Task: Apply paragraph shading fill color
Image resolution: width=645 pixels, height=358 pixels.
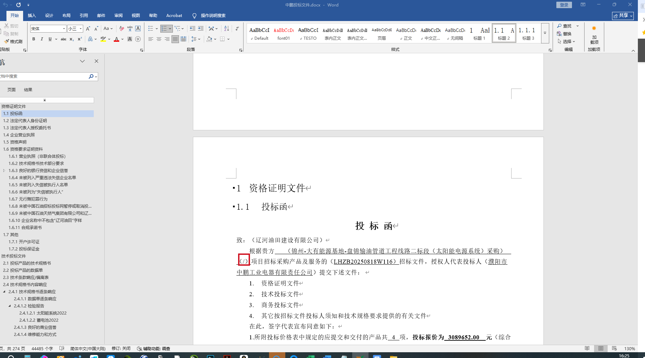Action: (209, 39)
